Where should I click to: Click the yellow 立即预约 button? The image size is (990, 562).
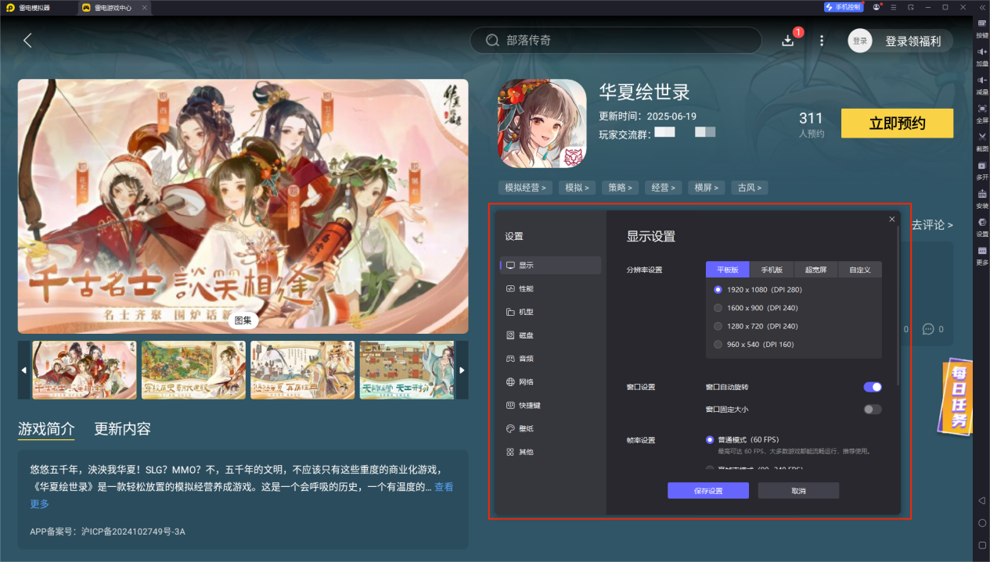pyautogui.click(x=897, y=123)
